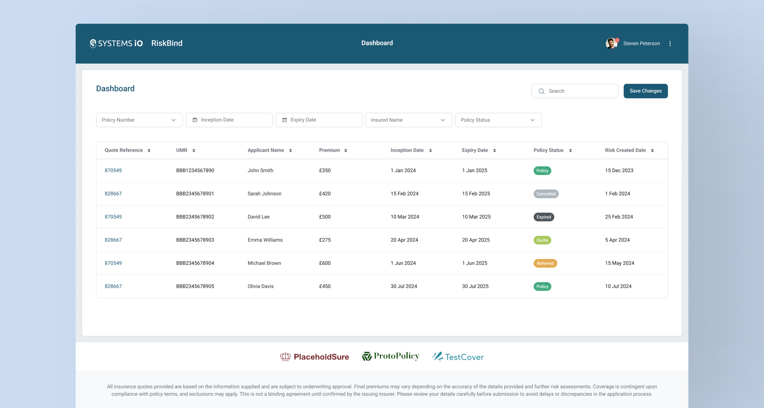Click the Systems iO logo
Screen dimensions: 764x408
pos(116,43)
